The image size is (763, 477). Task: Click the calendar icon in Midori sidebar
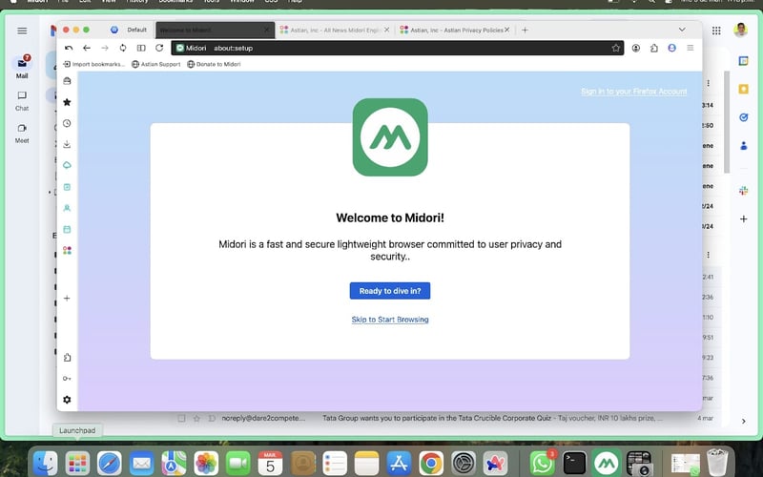67,229
